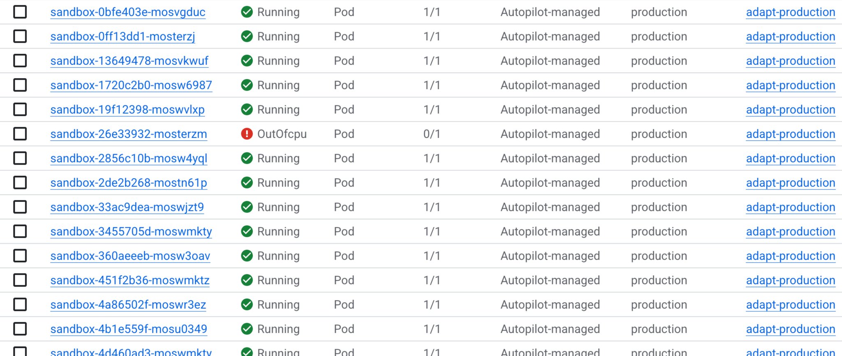Select the checkbox for sandbox-4b1e559f-mosu0349
Screen dimensions: 842x356
pos(20,329)
